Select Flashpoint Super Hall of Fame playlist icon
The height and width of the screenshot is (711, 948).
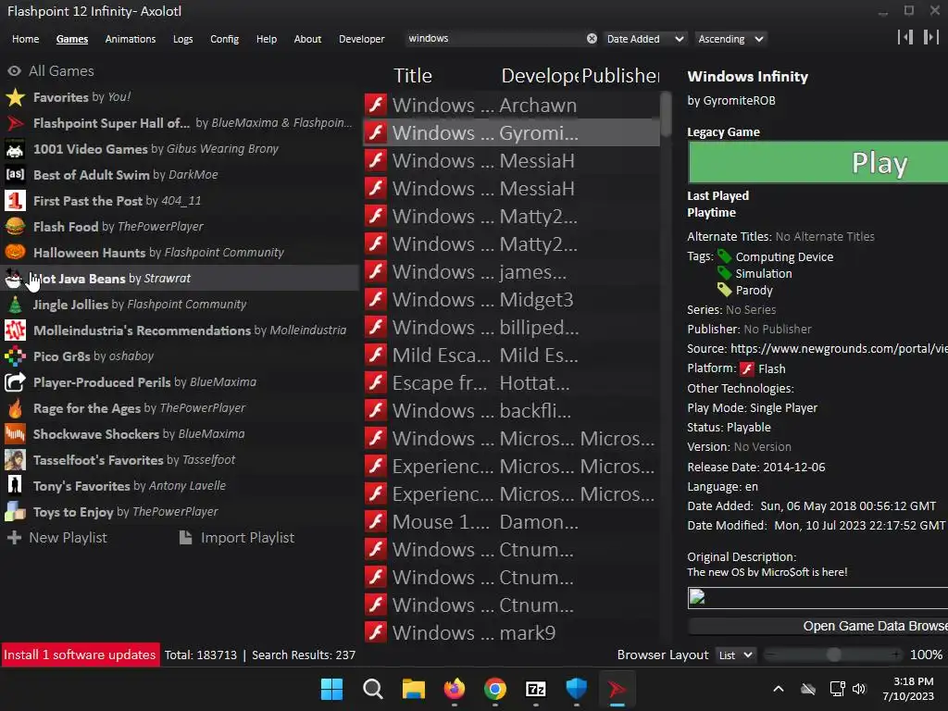click(15, 123)
